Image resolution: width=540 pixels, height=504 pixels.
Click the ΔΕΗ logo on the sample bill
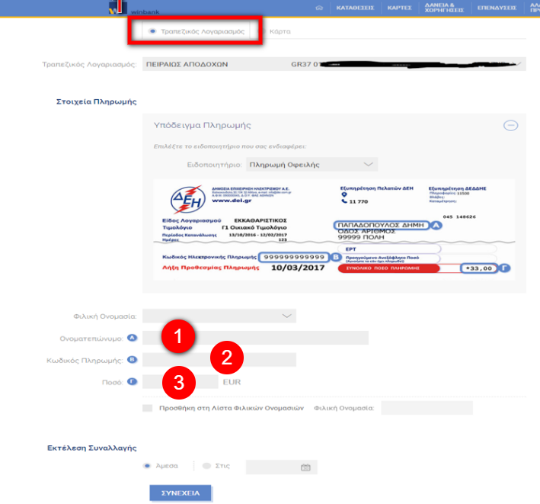187,201
